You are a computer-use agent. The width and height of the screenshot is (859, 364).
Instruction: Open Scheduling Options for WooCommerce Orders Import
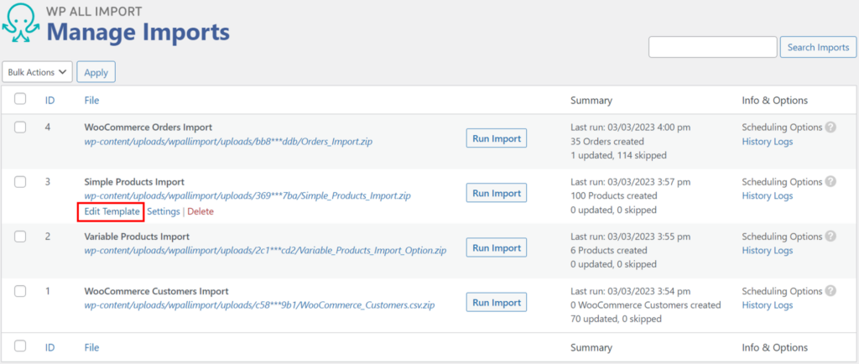[x=782, y=127]
